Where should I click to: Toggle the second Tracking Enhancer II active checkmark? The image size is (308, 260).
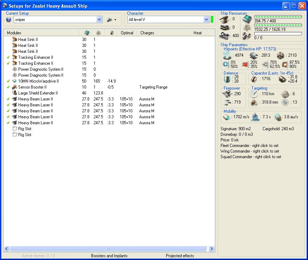[x=8, y=63]
